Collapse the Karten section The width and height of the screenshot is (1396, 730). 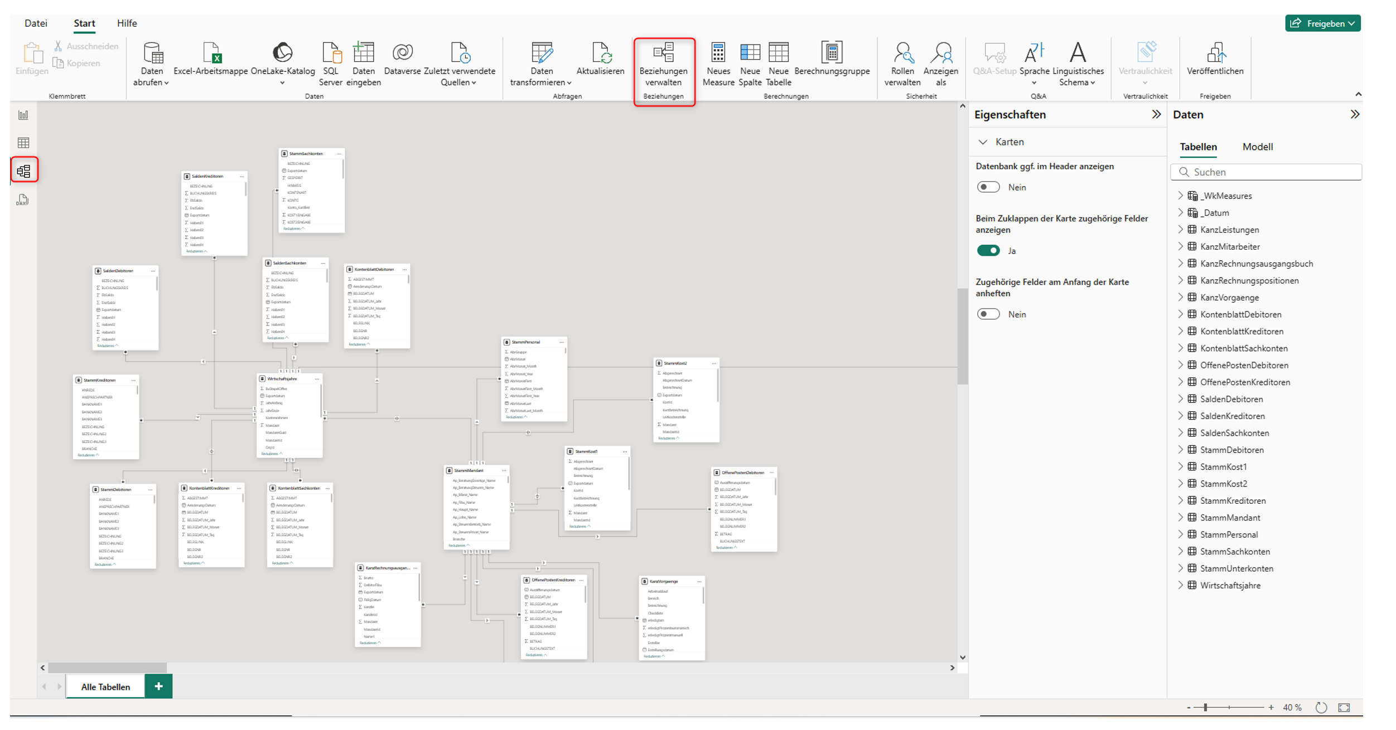[983, 142]
